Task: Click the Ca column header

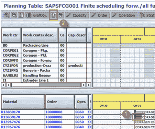Action: pos(62,35)
